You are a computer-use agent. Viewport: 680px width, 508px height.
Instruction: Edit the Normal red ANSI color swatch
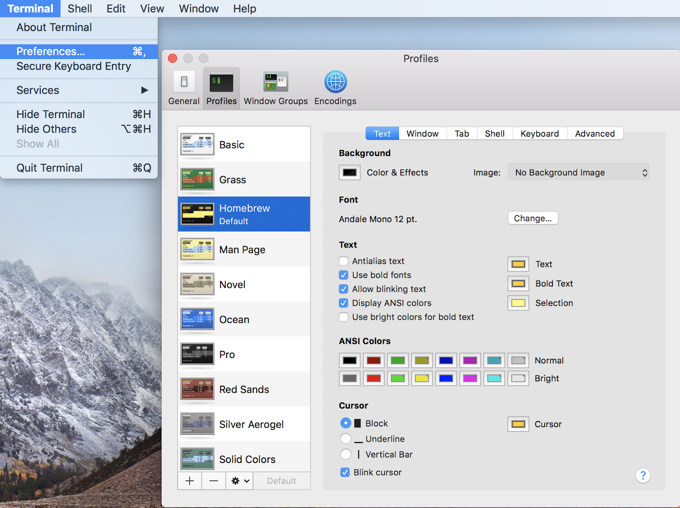[x=374, y=361]
